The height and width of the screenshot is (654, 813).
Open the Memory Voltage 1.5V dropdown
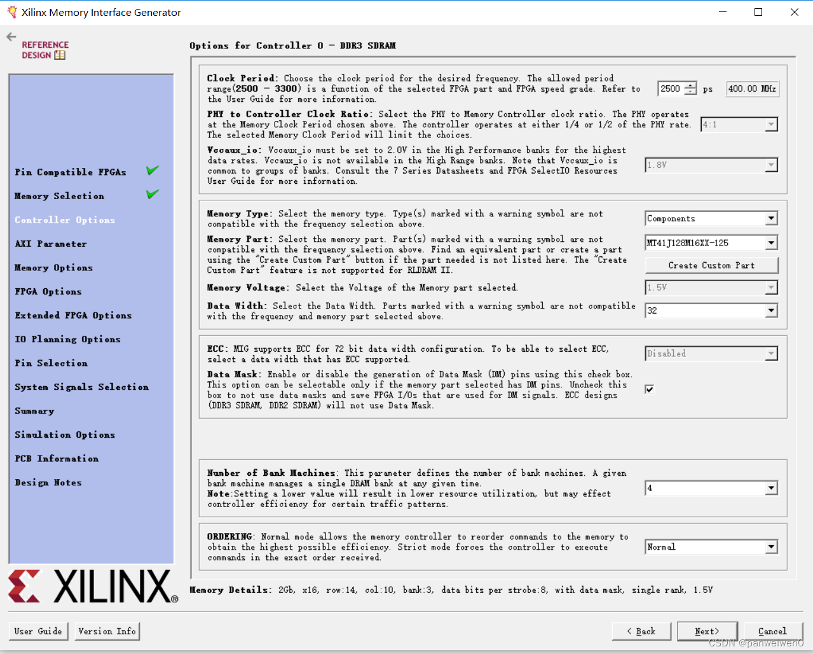click(x=711, y=288)
